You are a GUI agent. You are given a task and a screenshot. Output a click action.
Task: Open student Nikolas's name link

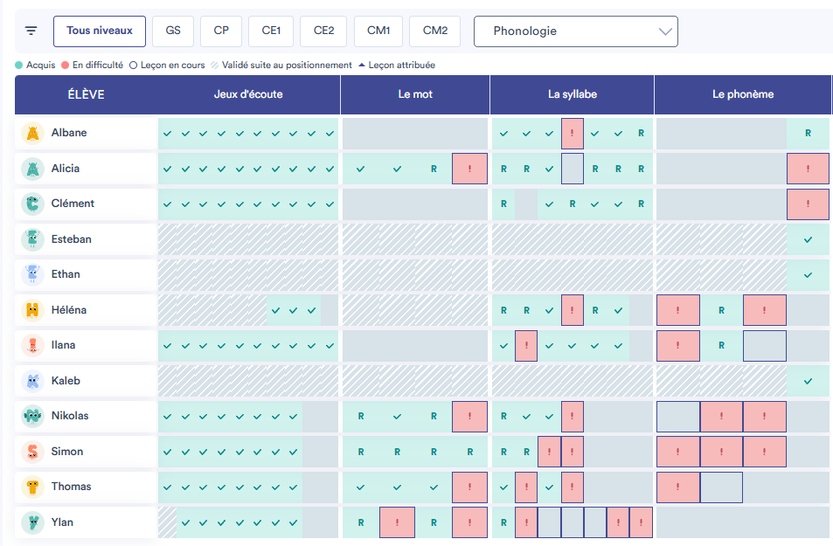[x=70, y=416]
